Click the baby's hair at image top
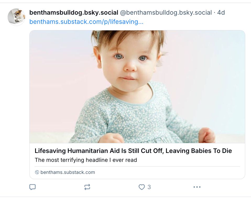Screen dimensions: 251x198 pos(128,37)
